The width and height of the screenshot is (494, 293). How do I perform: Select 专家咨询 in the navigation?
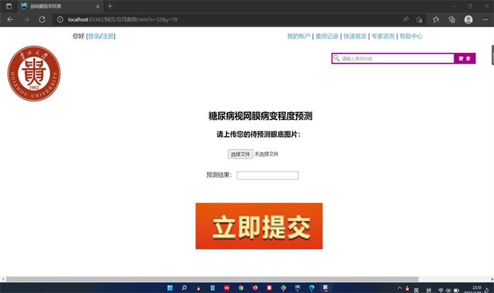pyautogui.click(x=382, y=36)
